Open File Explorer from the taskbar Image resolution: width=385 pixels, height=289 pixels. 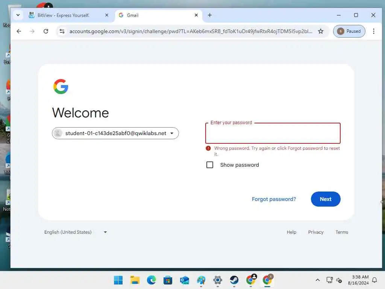point(135,280)
